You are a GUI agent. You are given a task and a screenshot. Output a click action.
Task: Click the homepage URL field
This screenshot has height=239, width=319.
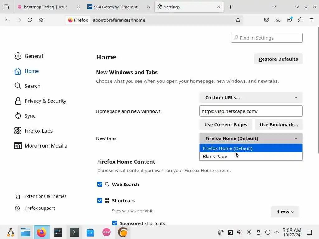click(251, 111)
